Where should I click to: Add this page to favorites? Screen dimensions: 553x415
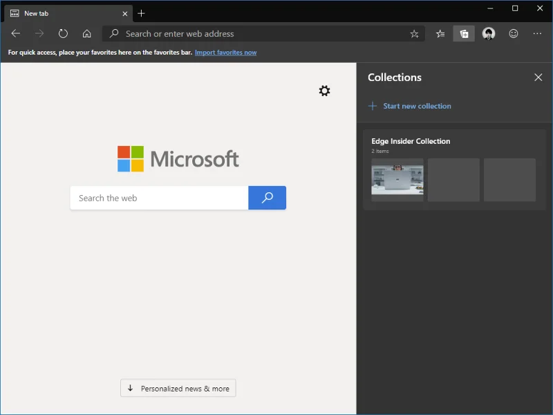(413, 33)
